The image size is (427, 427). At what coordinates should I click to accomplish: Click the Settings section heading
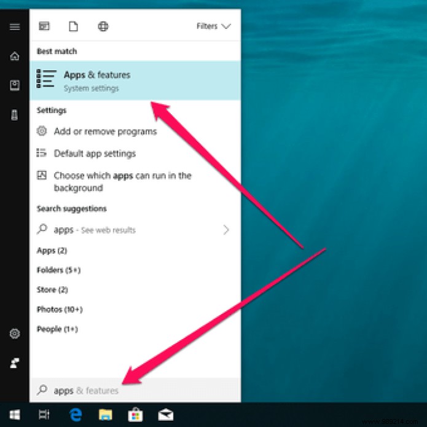click(52, 111)
